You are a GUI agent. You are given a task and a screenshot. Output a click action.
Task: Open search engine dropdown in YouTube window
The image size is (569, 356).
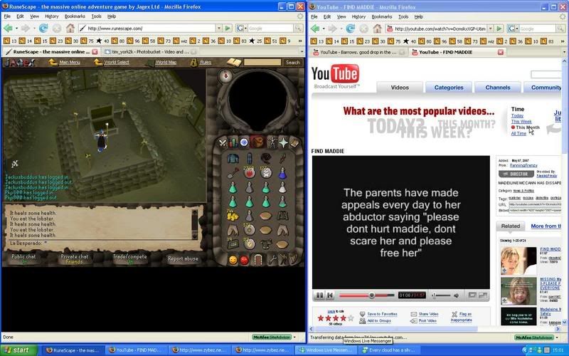516,28
